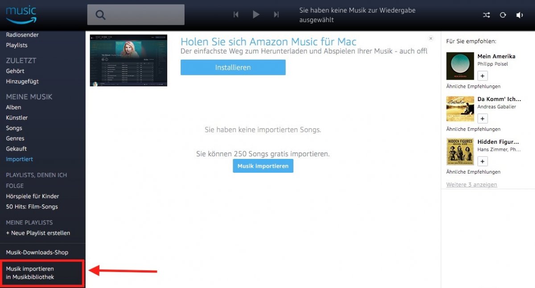Image resolution: width=535 pixels, height=288 pixels.
Task: Show more via Weitere 3 anzeigen
Action: click(472, 185)
